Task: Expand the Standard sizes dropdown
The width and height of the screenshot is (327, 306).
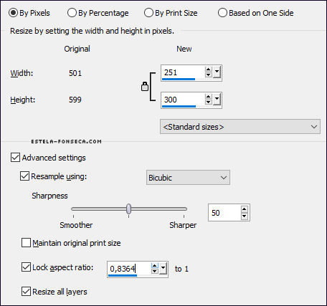Action: [x=240, y=127]
